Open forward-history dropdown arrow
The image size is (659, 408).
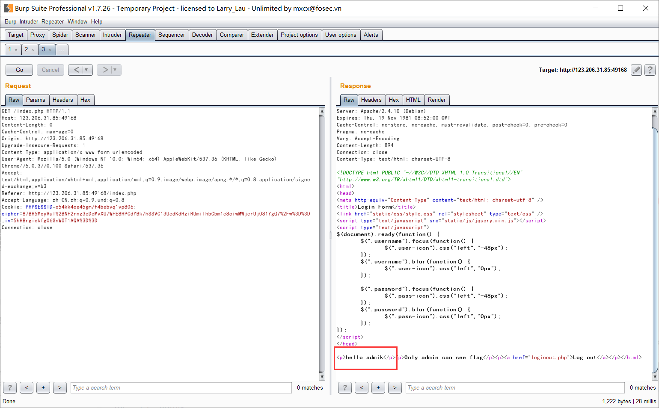point(116,70)
